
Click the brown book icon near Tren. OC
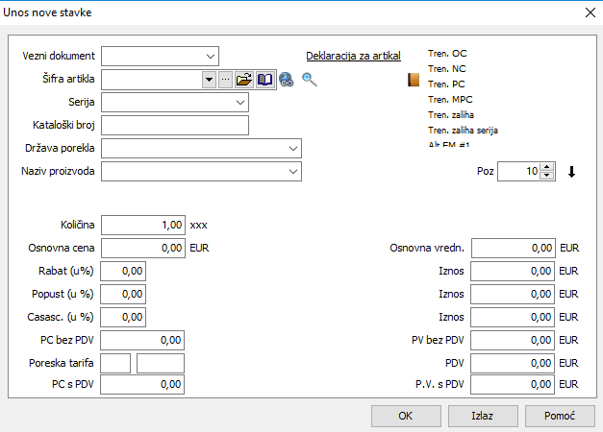(415, 81)
